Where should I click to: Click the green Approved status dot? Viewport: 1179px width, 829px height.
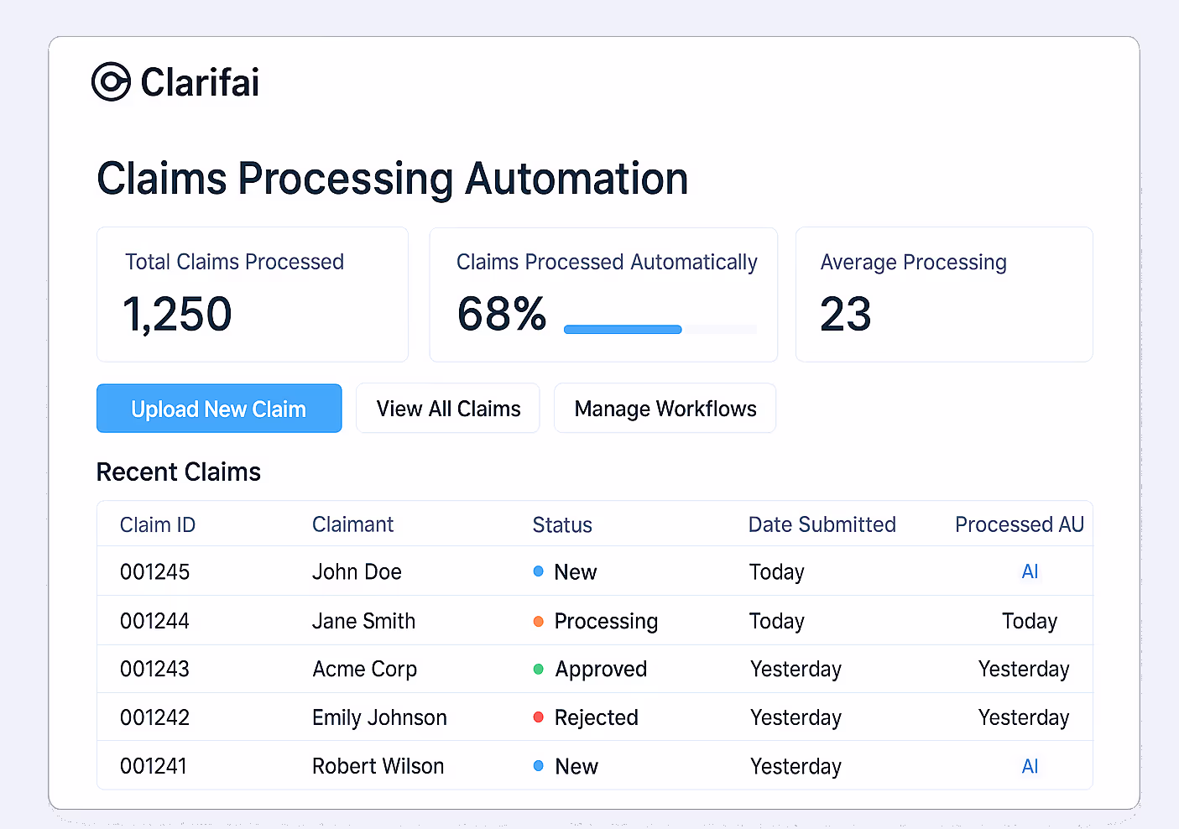(x=539, y=669)
